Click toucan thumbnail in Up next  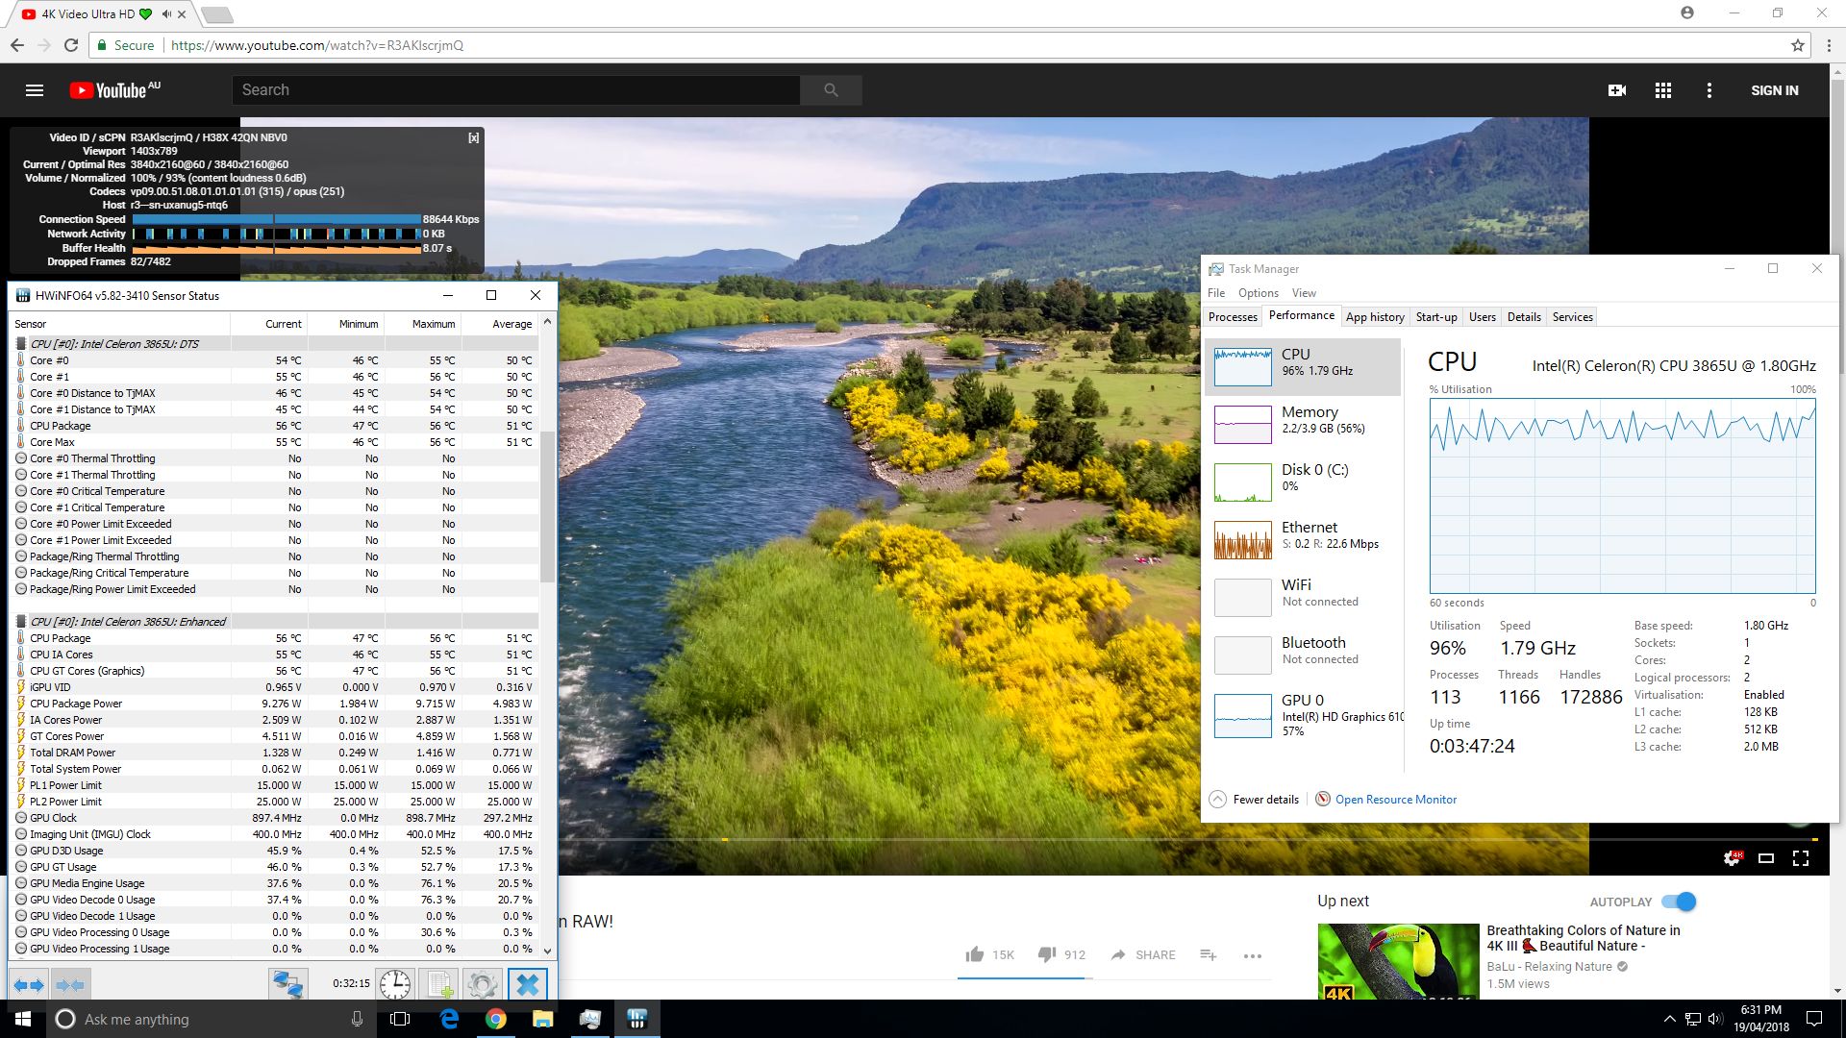[1398, 961]
